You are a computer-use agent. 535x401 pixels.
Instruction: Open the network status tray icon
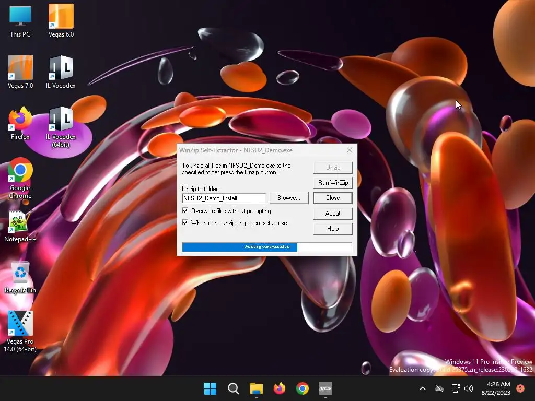[x=456, y=388]
